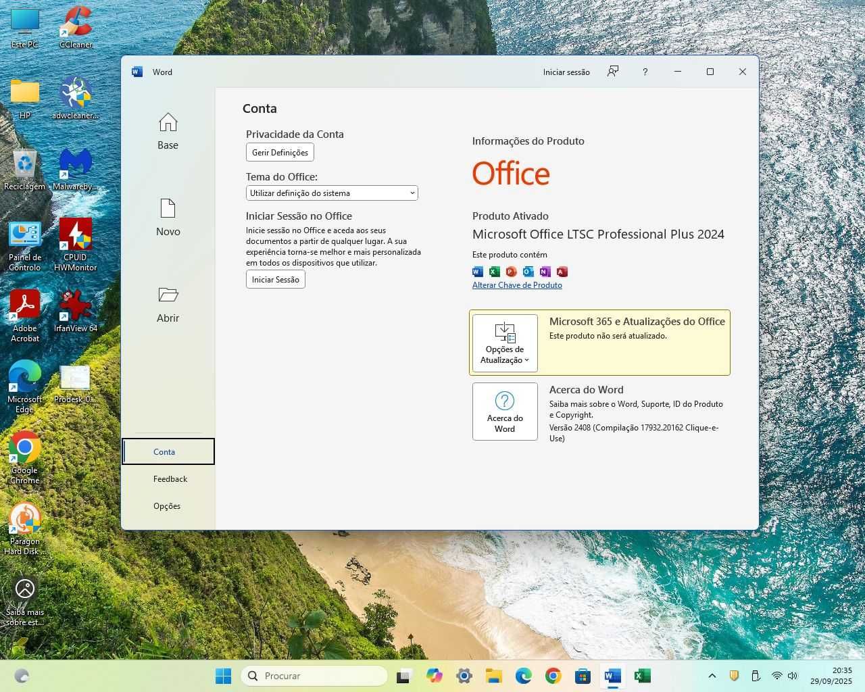Select Novo in the Word sidebar

pyautogui.click(x=168, y=218)
